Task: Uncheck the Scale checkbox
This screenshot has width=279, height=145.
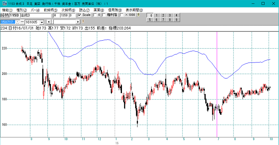Action: (80, 15)
